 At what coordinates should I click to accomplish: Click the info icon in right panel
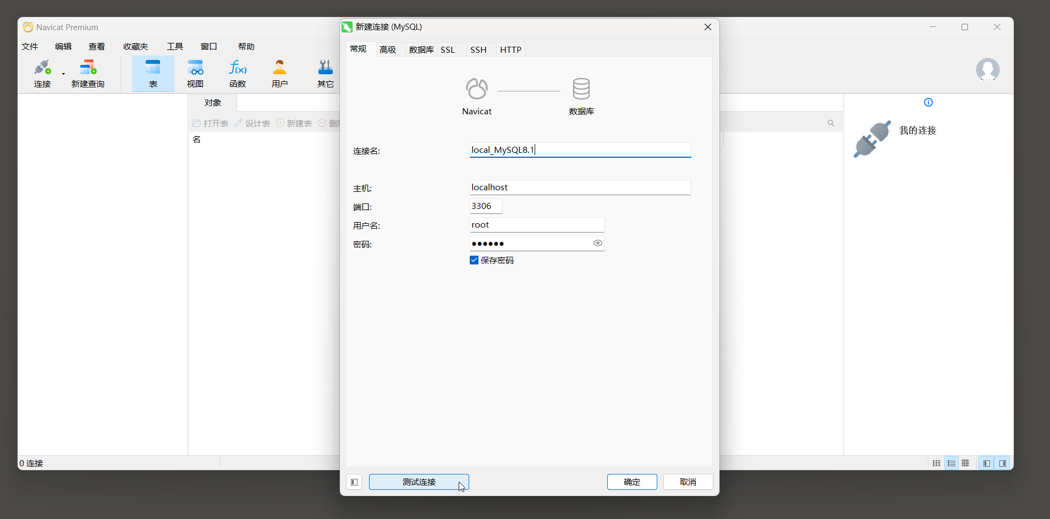point(928,102)
